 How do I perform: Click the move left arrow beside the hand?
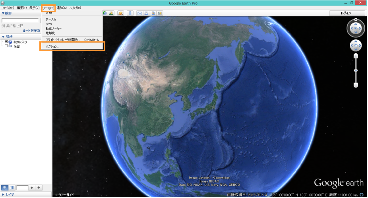(x=352, y=46)
